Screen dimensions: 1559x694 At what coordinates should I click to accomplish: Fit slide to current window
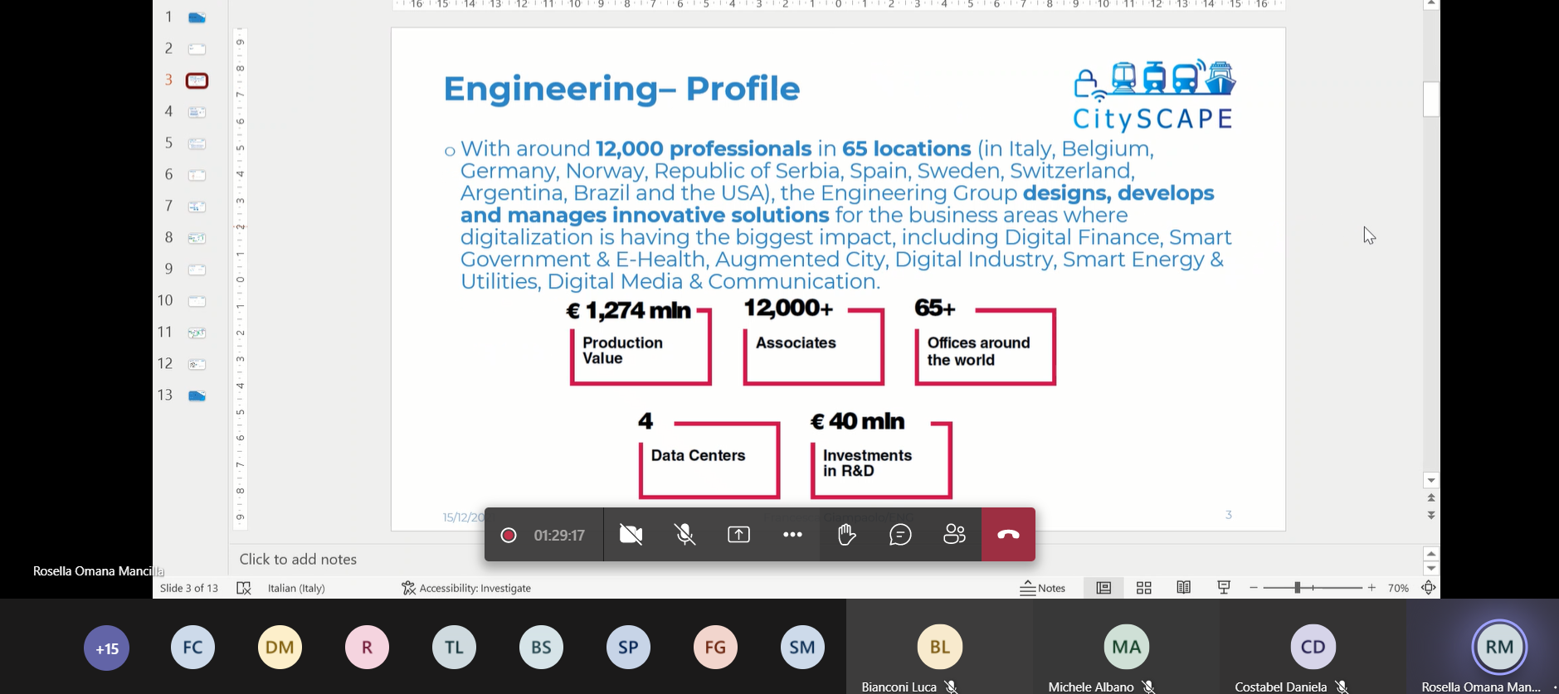(1428, 588)
